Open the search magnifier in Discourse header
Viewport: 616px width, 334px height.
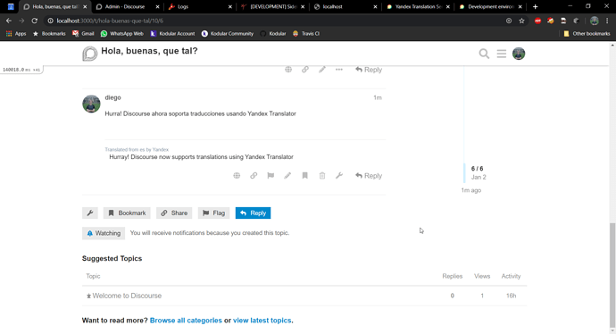(x=484, y=54)
